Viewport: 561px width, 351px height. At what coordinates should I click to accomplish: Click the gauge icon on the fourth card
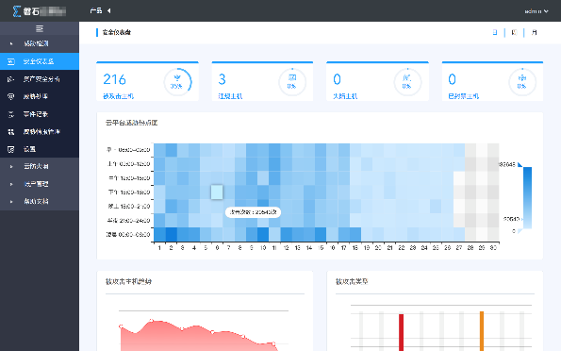[x=522, y=82]
